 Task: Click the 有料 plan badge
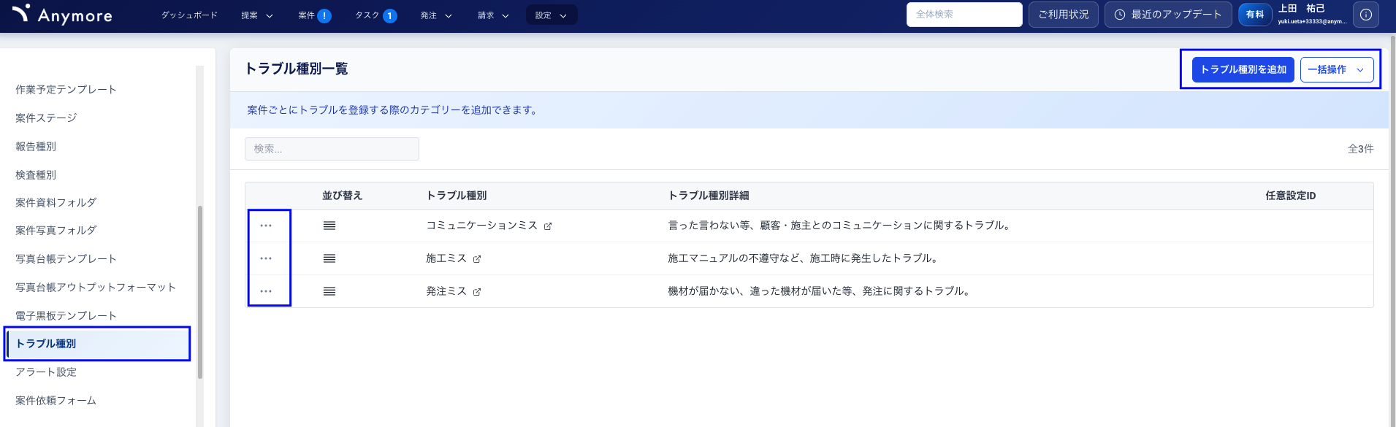click(1255, 15)
